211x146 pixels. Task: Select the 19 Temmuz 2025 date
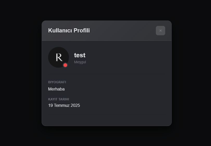pos(64,105)
